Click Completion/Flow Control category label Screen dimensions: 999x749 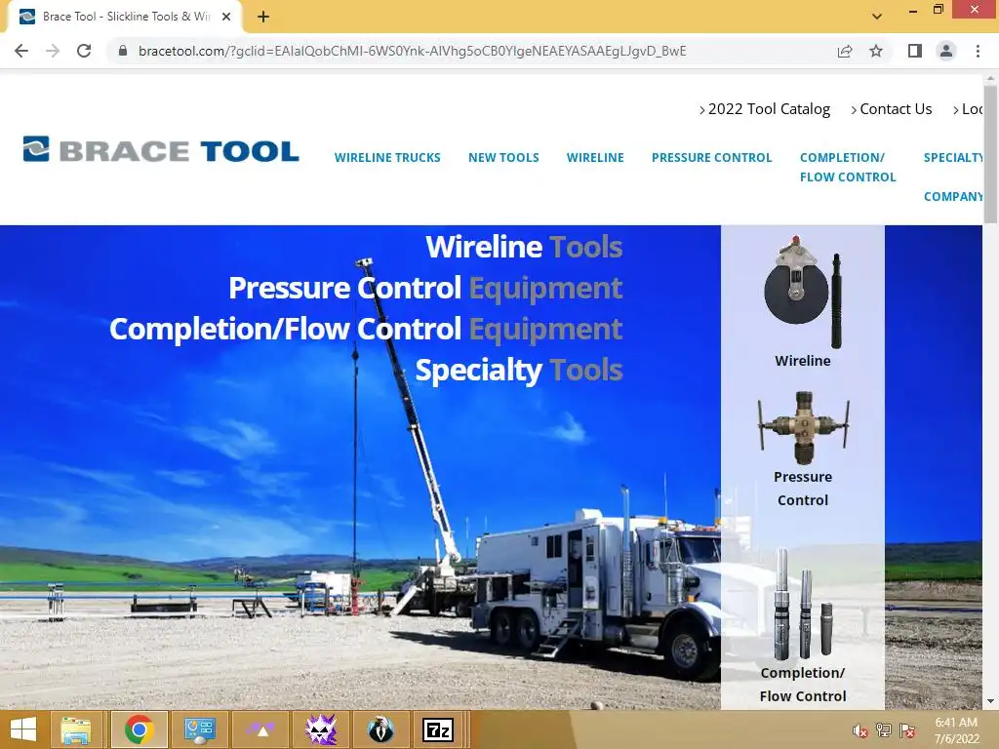coord(803,685)
